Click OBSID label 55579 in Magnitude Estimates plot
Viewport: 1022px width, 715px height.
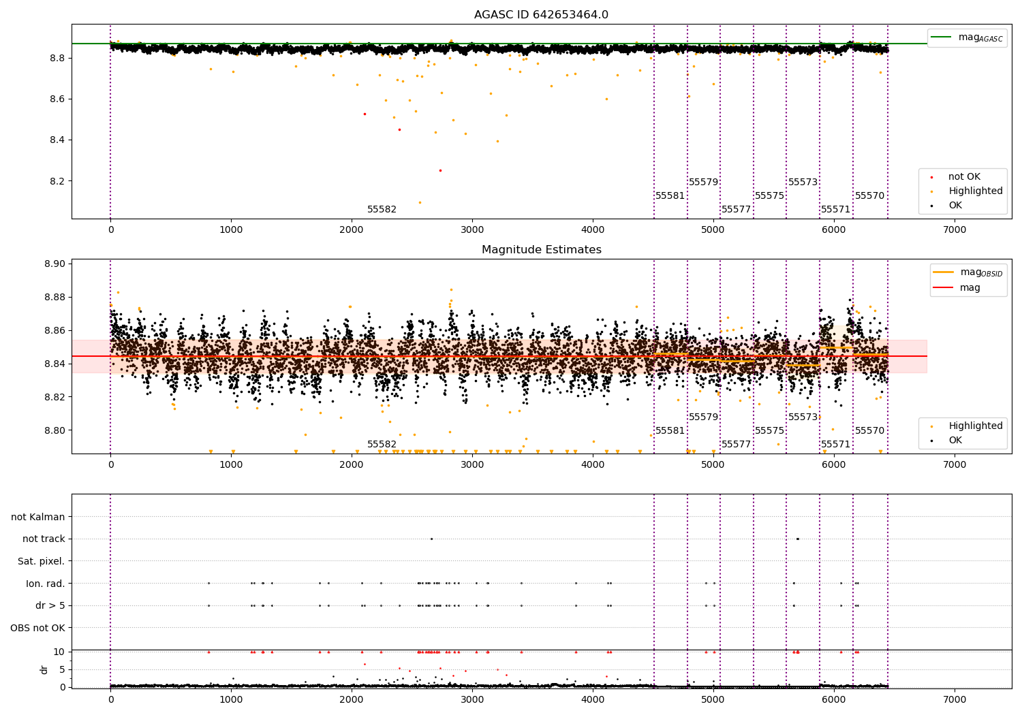704,417
